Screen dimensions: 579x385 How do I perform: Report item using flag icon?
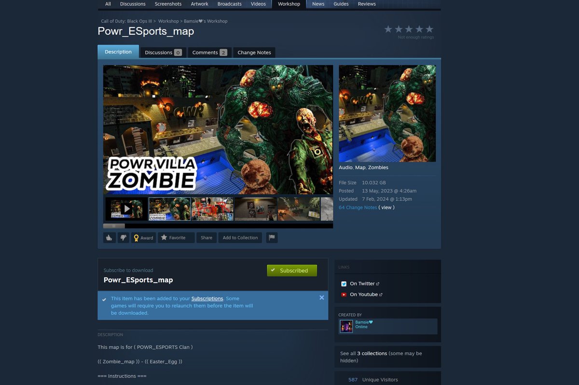[x=272, y=237]
